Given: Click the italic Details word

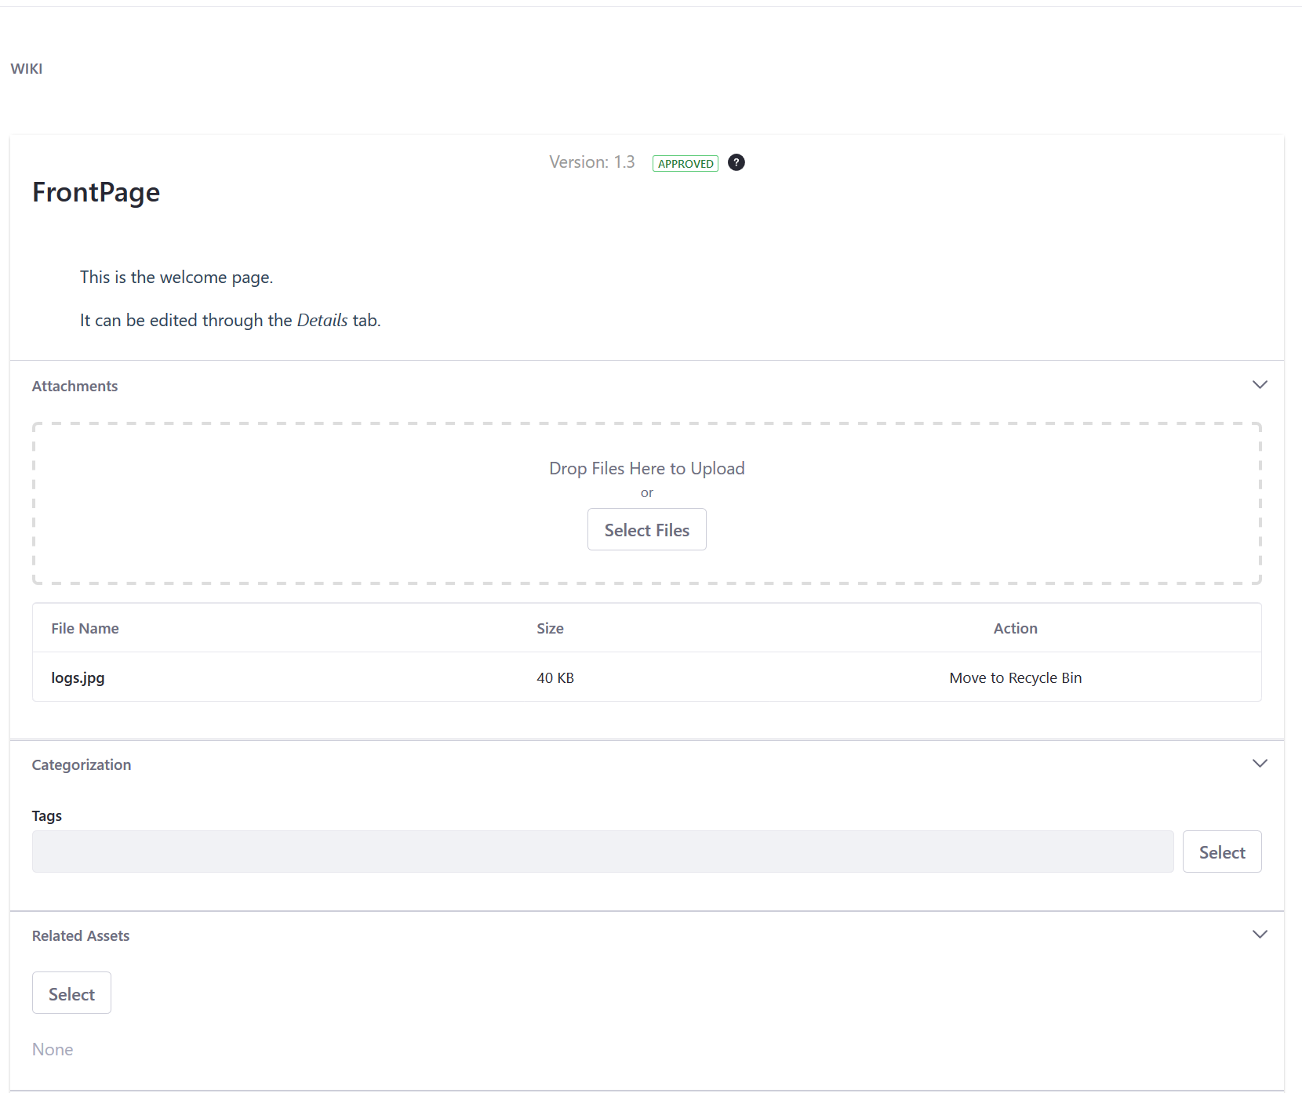Looking at the screenshot, I should (x=322, y=320).
